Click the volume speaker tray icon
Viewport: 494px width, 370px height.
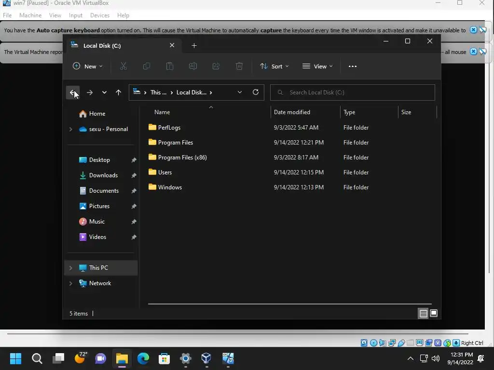tap(436, 358)
